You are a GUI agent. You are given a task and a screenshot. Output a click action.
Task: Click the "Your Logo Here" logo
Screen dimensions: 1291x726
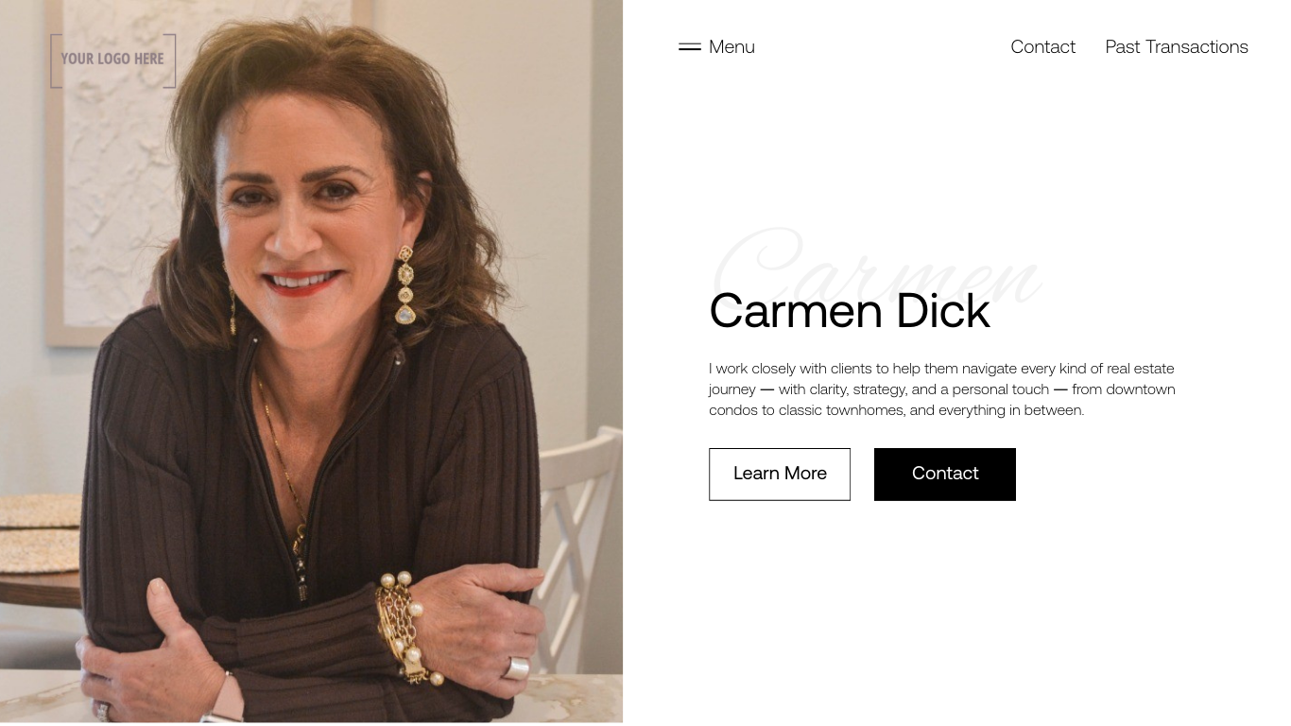pos(112,60)
